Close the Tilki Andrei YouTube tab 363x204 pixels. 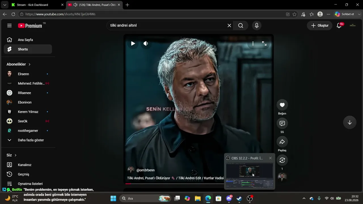[x=119, y=5]
